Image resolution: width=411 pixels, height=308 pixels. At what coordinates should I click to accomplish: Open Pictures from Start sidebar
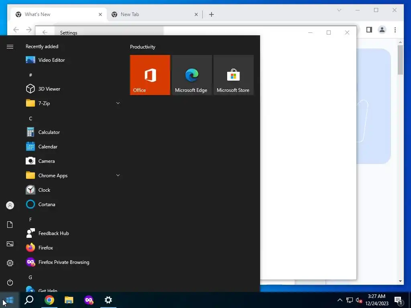(x=10, y=244)
